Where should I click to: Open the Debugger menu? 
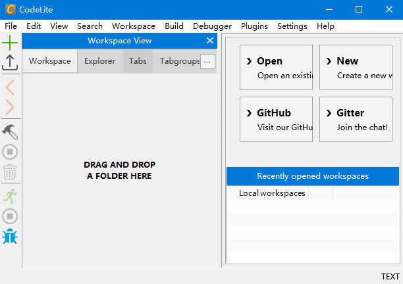(x=212, y=26)
